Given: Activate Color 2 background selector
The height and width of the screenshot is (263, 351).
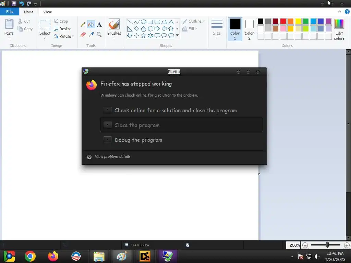Looking at the screenshot, I should 250,29.
